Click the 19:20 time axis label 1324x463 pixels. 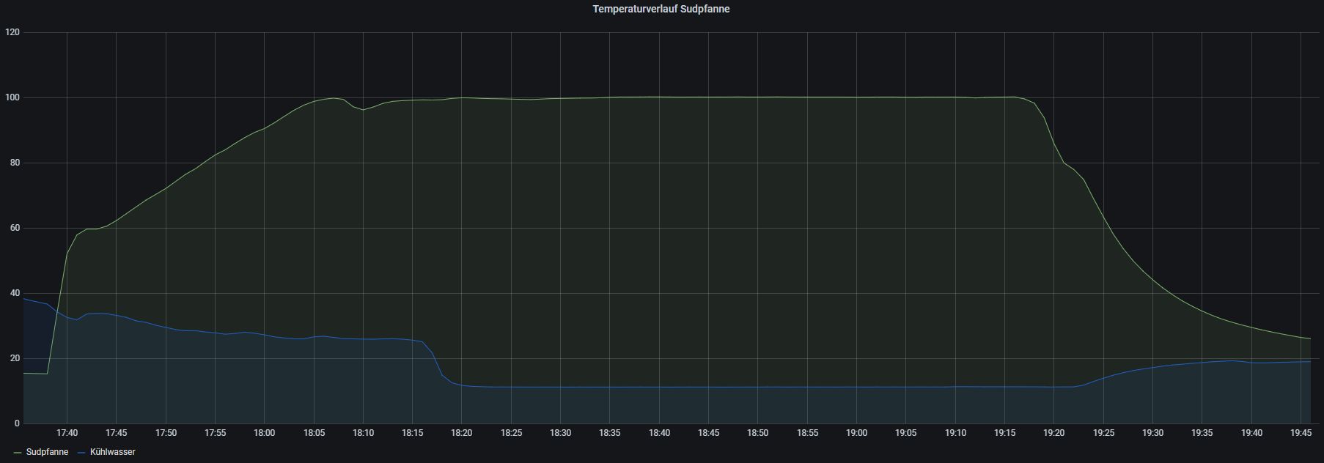point(1053,433)
